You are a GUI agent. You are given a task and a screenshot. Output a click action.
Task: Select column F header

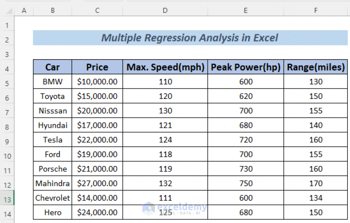coord(316,10)
